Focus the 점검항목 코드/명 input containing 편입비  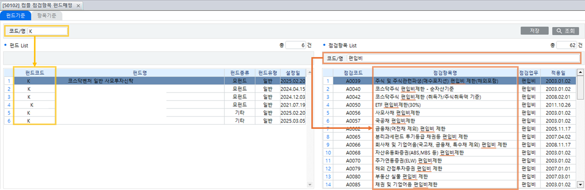point(463,58)
